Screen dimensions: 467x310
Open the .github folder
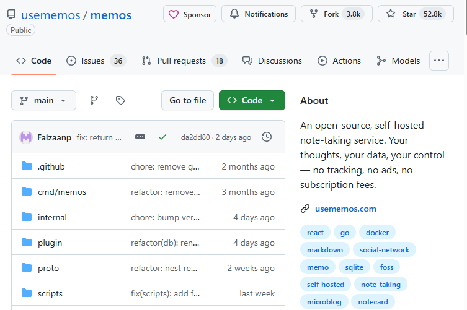(x=51, y=166)
